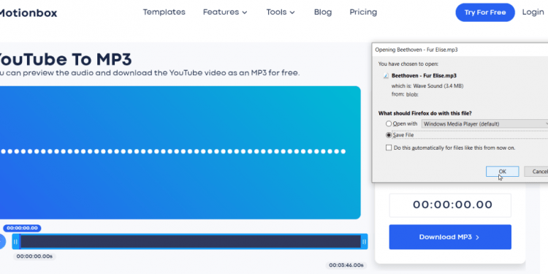Select the Save File radio button
This screenshot has height=274, width=548.
[x=389, y=135]
